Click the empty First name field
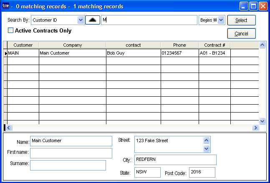 point(71,153)
